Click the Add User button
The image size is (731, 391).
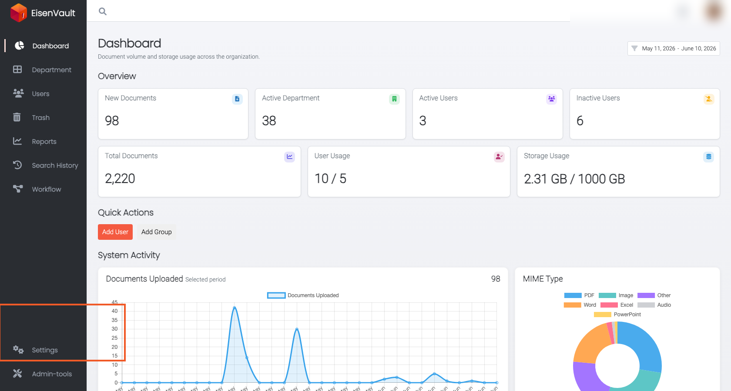tap(115, 232)
